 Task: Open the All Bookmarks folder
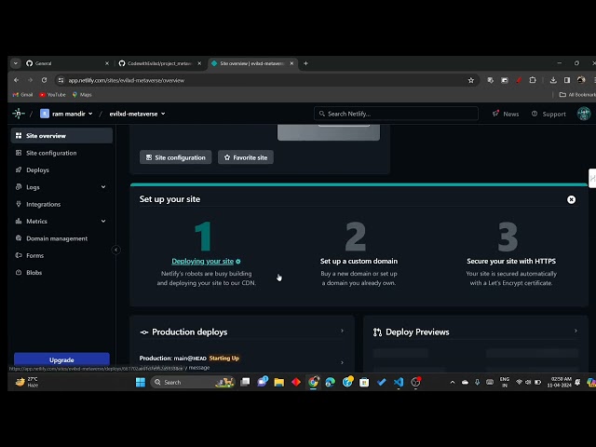[577, 95]
